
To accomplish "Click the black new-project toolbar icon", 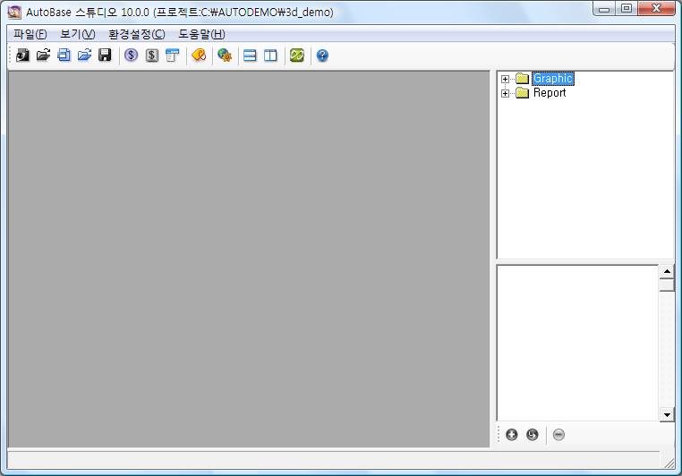I will [x=22, y=55].
